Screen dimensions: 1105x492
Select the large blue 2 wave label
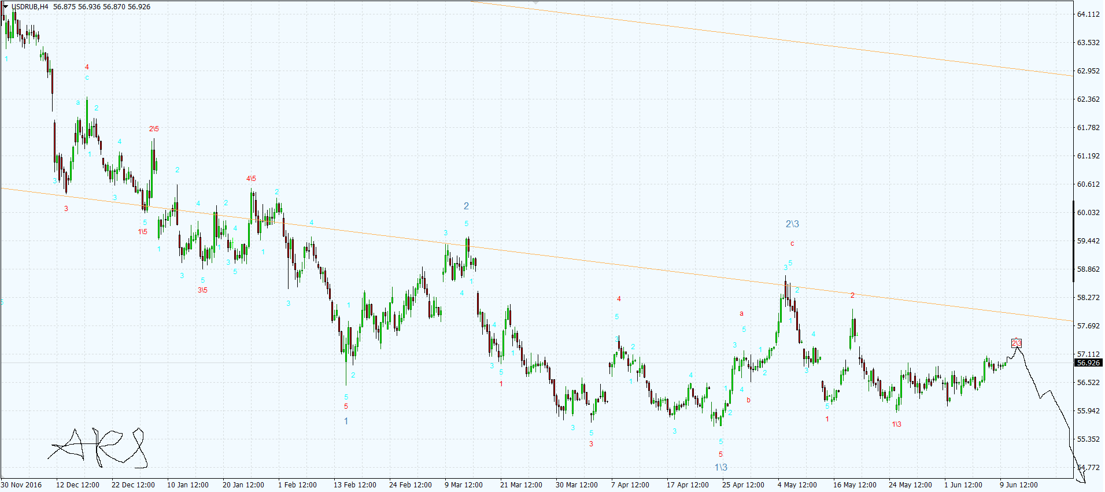pos(466,206)
